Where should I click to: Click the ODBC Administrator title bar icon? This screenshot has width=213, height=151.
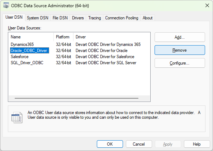(6, 6)
